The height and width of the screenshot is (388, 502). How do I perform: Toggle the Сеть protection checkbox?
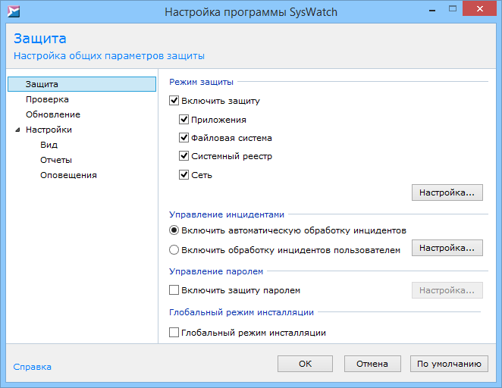tap(184, 175)
